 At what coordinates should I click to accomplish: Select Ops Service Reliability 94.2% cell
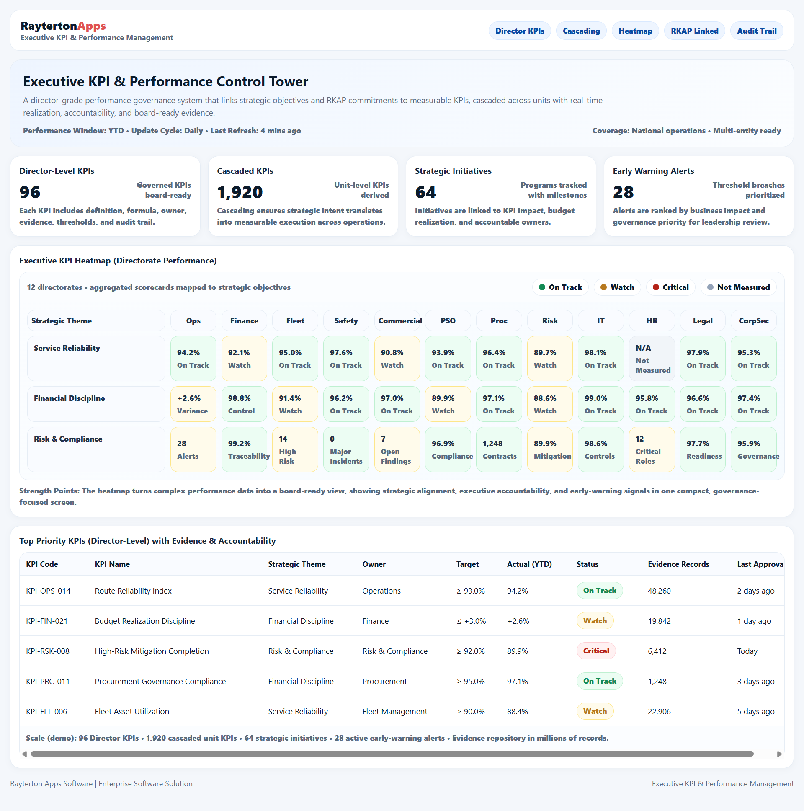click(x=193, y=359)
